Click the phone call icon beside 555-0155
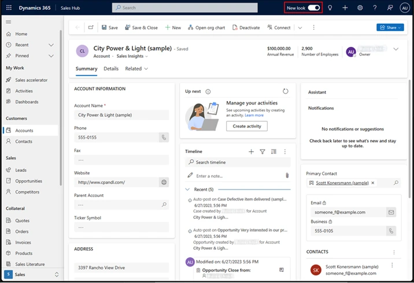Viewport: 414px width, 283px height. point(164,137)
